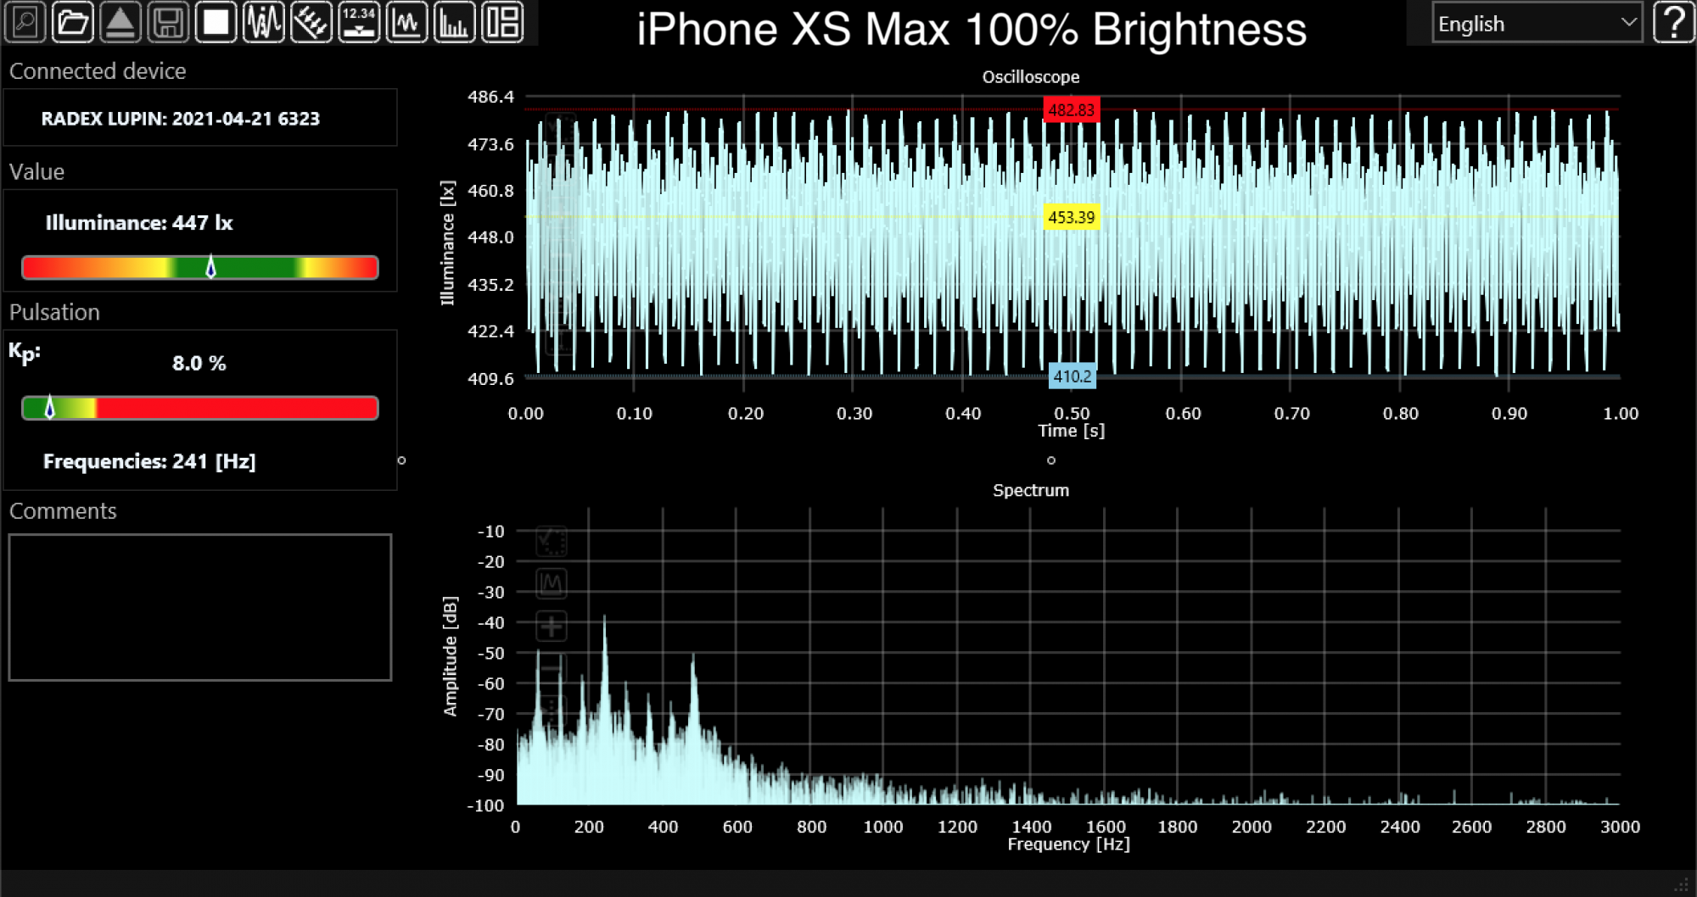1697x897 pixels.
Task: Click the spectrum chart peak-shape icon
Action: (x=552, y=583)
